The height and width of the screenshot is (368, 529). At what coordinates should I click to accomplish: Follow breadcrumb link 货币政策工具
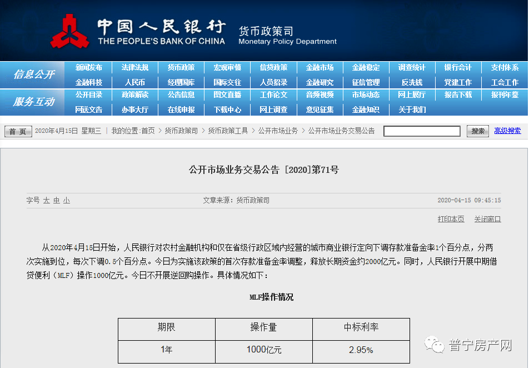(228, 131)
